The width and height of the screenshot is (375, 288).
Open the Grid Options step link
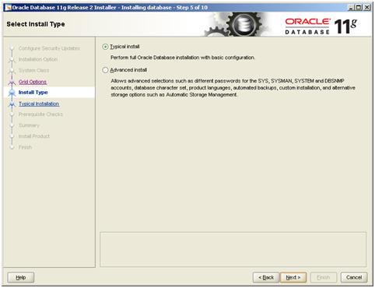(x=33, y=82)
